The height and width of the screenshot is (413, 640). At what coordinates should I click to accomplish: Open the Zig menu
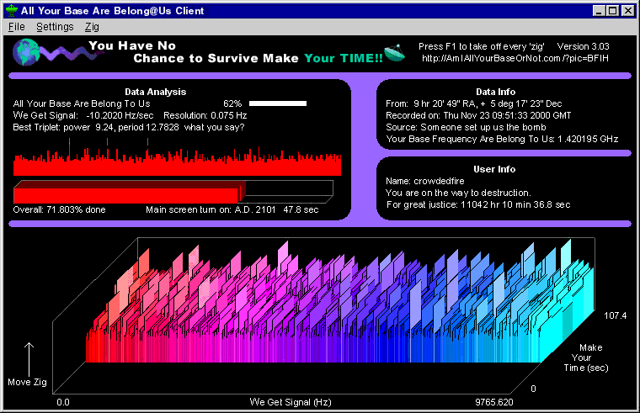[92, 27]
